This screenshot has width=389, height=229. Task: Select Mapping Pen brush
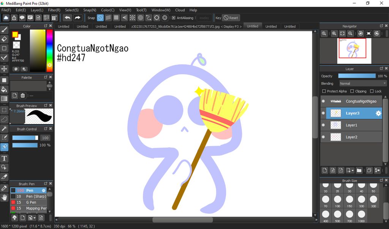pos(28,208)
